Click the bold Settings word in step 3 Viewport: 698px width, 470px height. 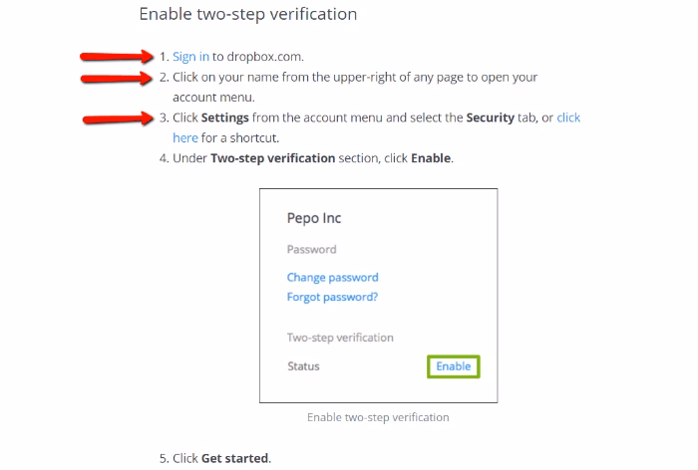pyautogui.click(x=224, y=117)
